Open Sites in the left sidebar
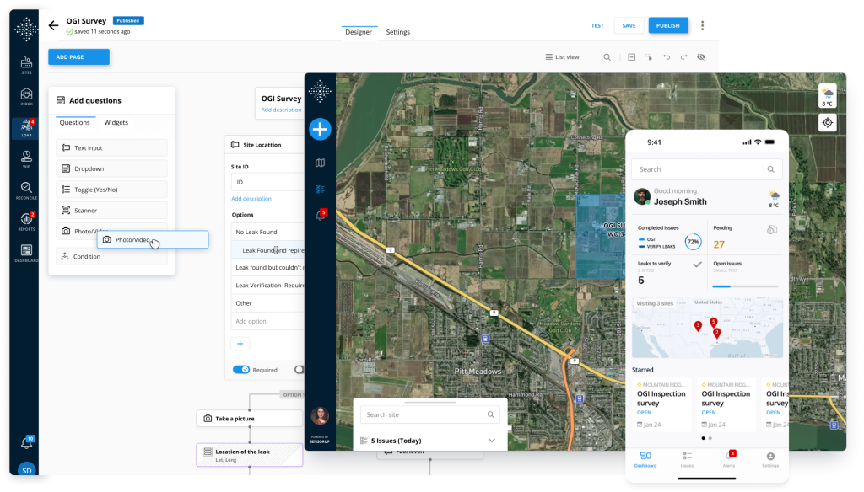This screenshot has height=492, width=864. point(26,65)
